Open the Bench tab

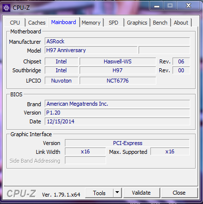[160, 23]
